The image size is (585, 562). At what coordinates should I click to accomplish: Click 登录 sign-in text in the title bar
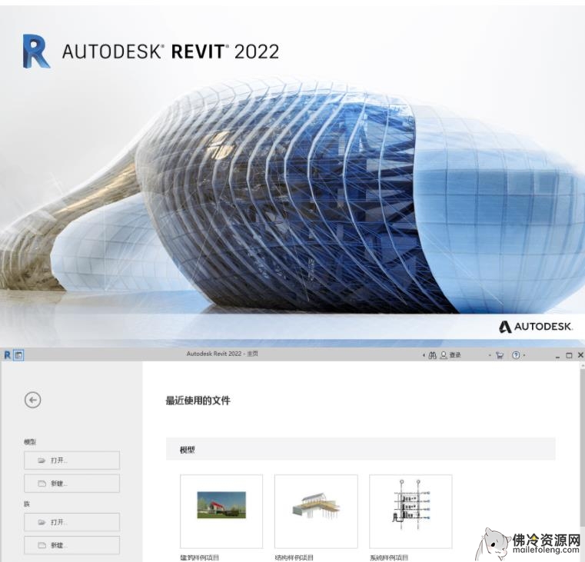[455, 355]
